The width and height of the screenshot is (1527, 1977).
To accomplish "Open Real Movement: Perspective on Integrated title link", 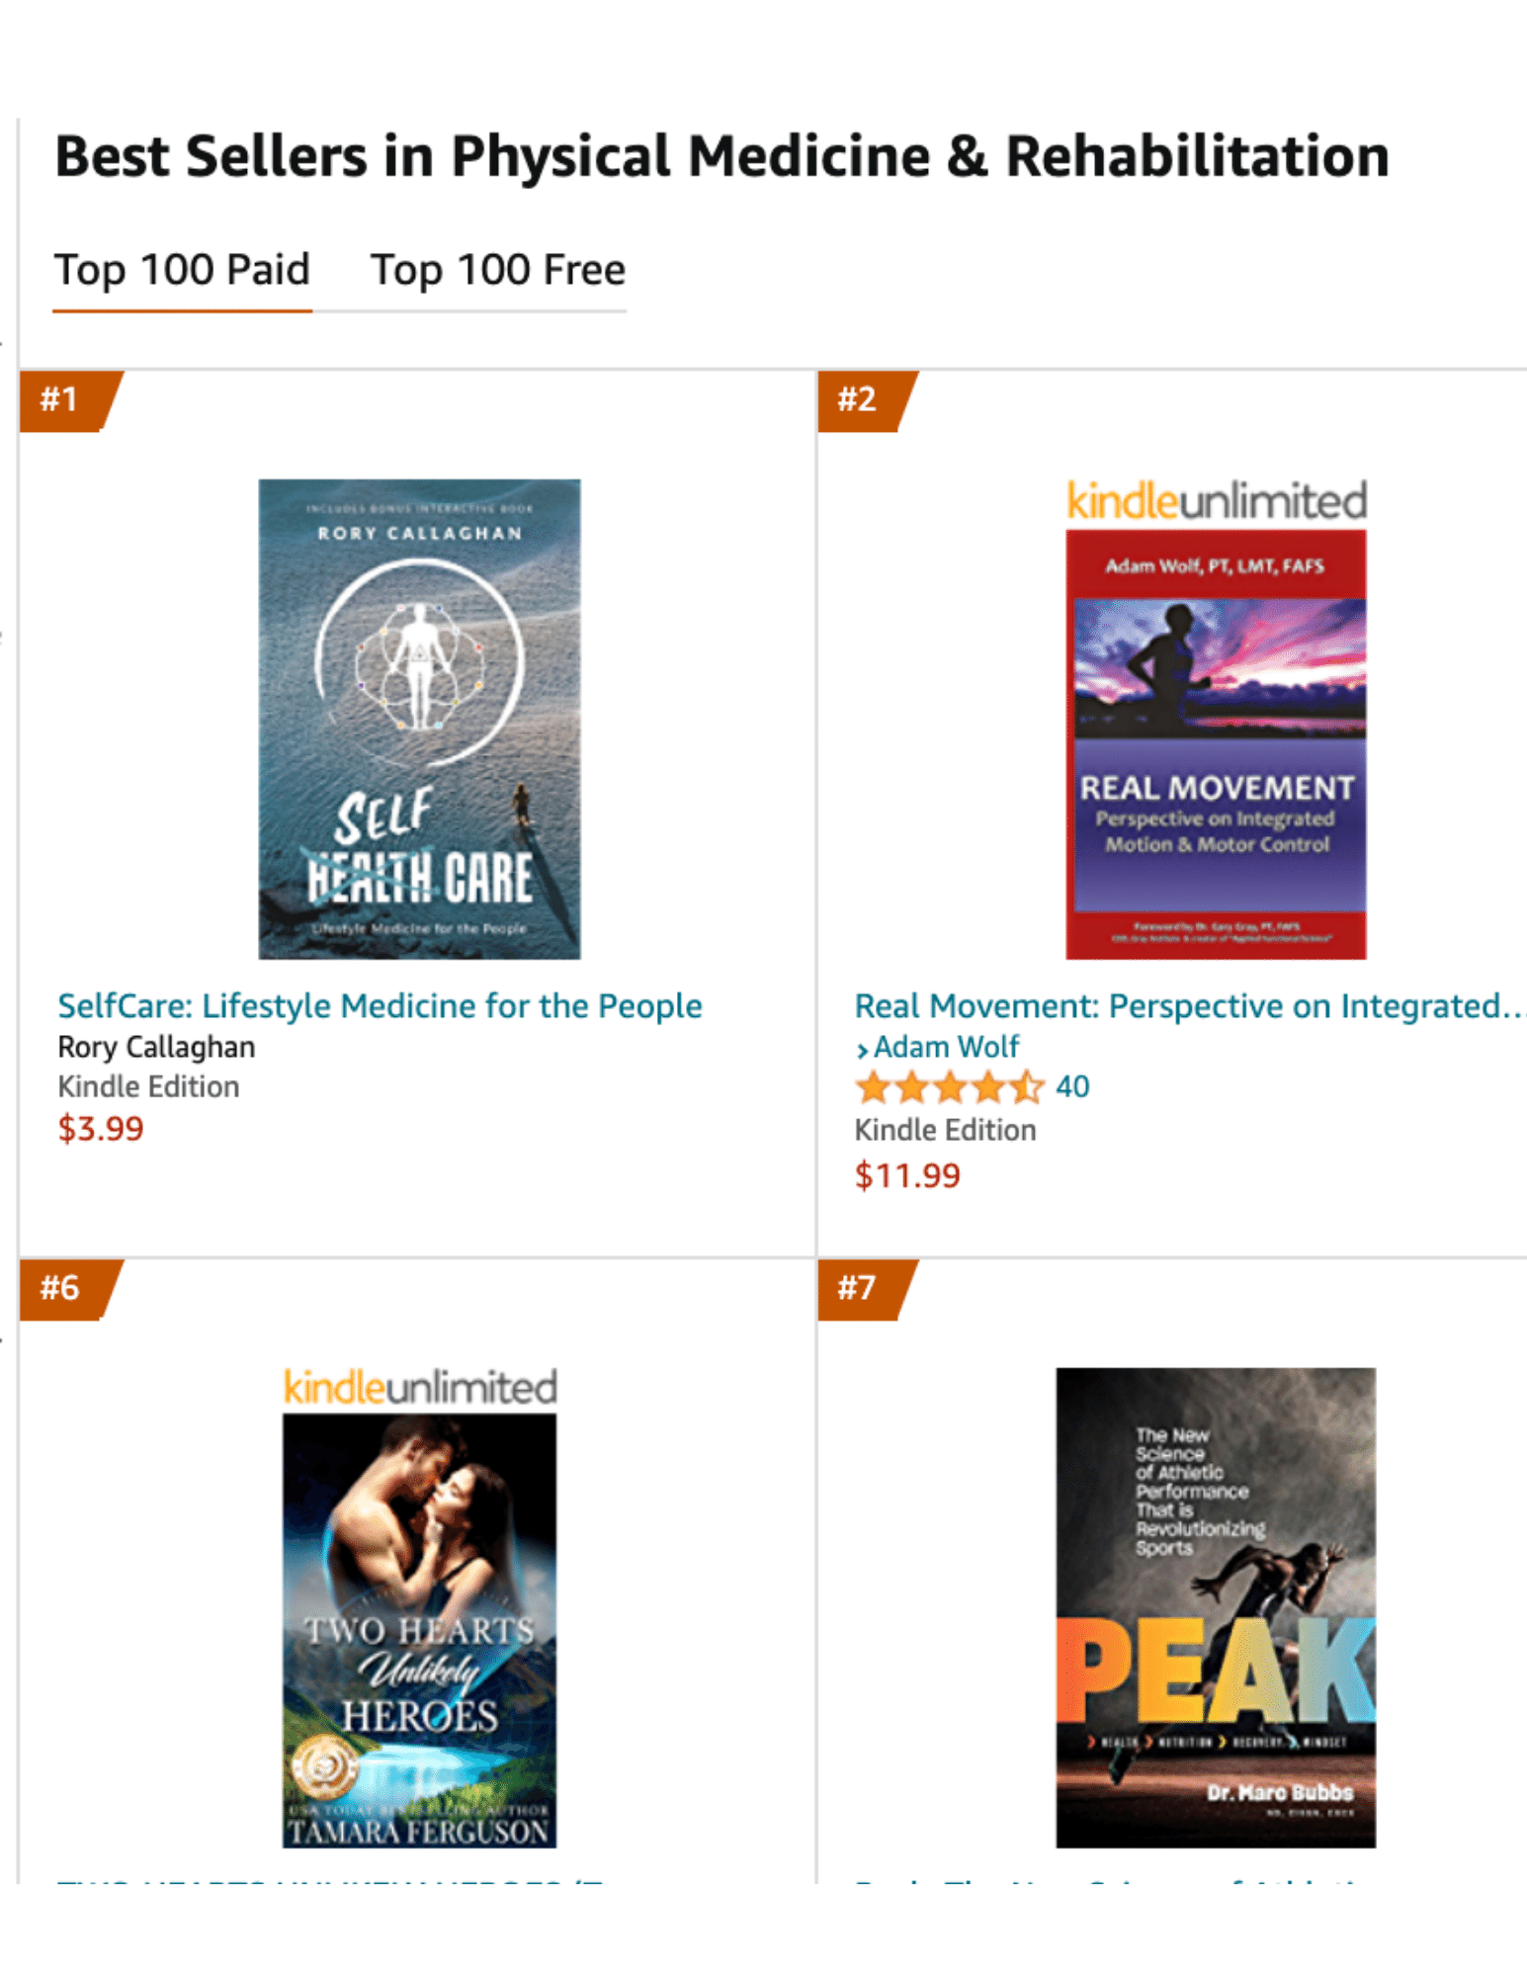I will (x=1189, y=1006).
